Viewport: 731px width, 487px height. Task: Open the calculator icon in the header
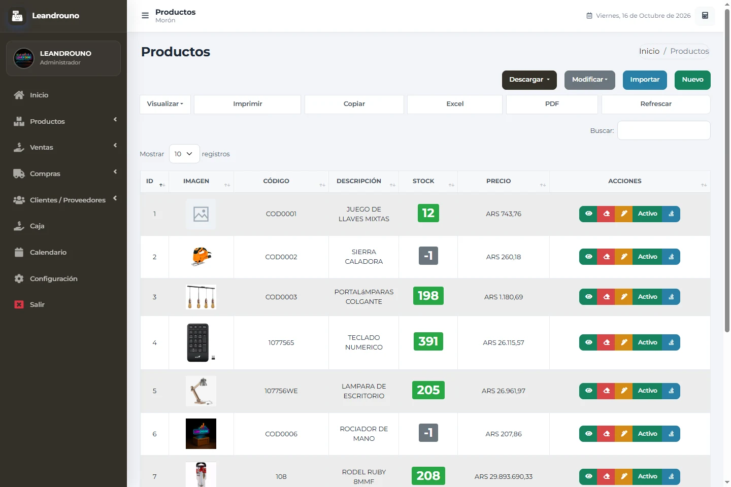[705, 16]
